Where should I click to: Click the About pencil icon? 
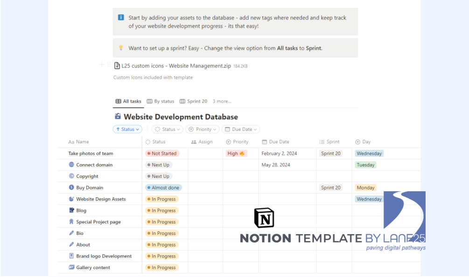pos(71,244)
